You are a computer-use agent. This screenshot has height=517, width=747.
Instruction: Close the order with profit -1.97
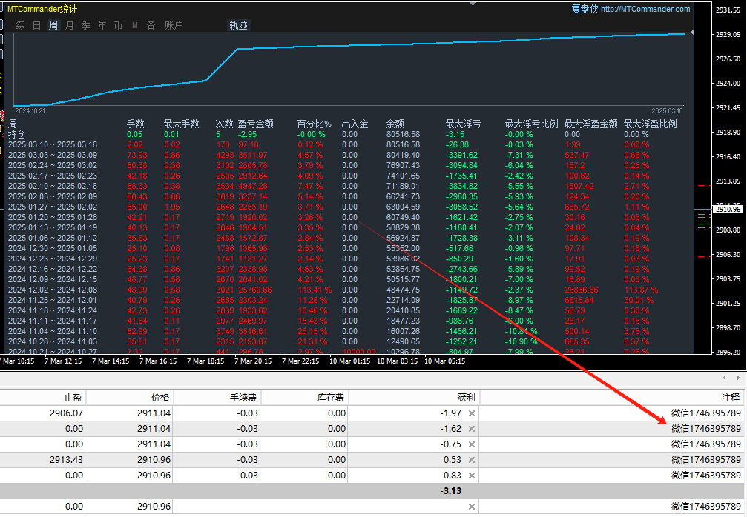tap(472, 413)
